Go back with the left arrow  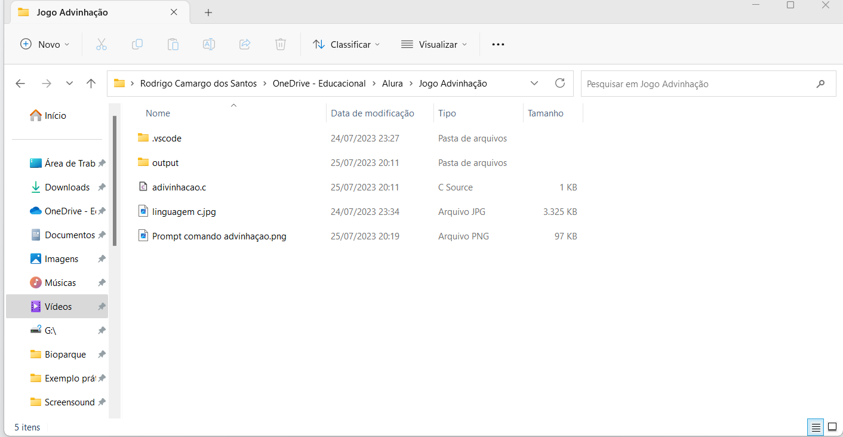pyautogui.click(x=20, y=84)
